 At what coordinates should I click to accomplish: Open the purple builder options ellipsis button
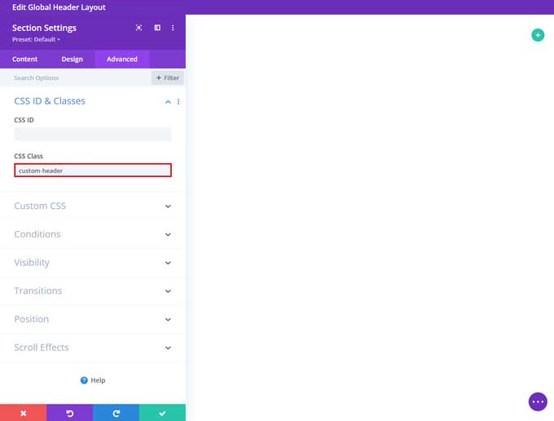pos(537,401)
